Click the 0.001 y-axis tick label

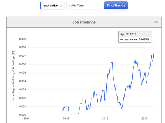[23, 107]
